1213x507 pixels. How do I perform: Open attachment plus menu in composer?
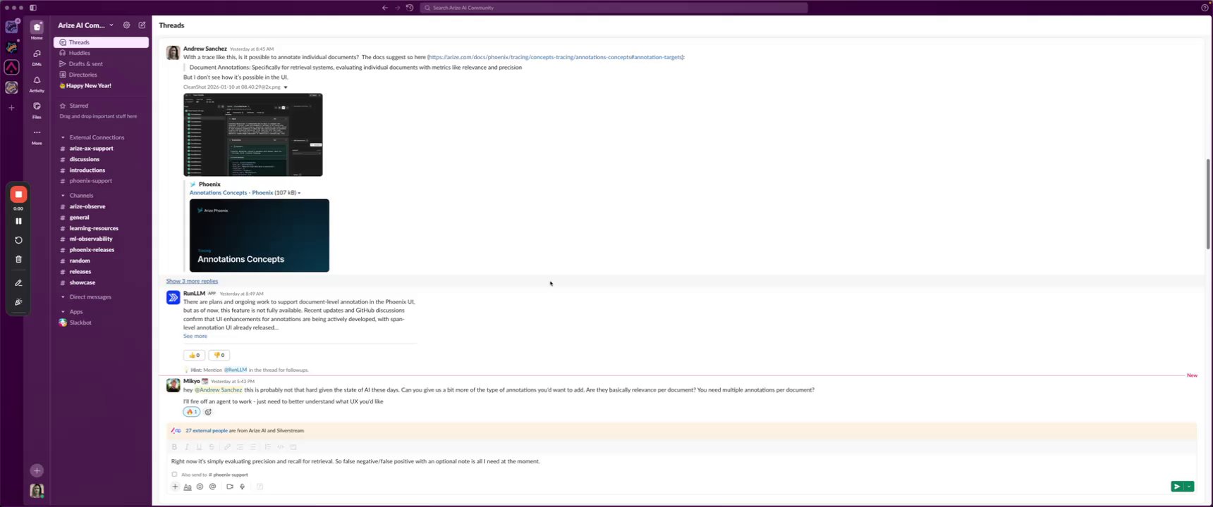click(175, 487)
